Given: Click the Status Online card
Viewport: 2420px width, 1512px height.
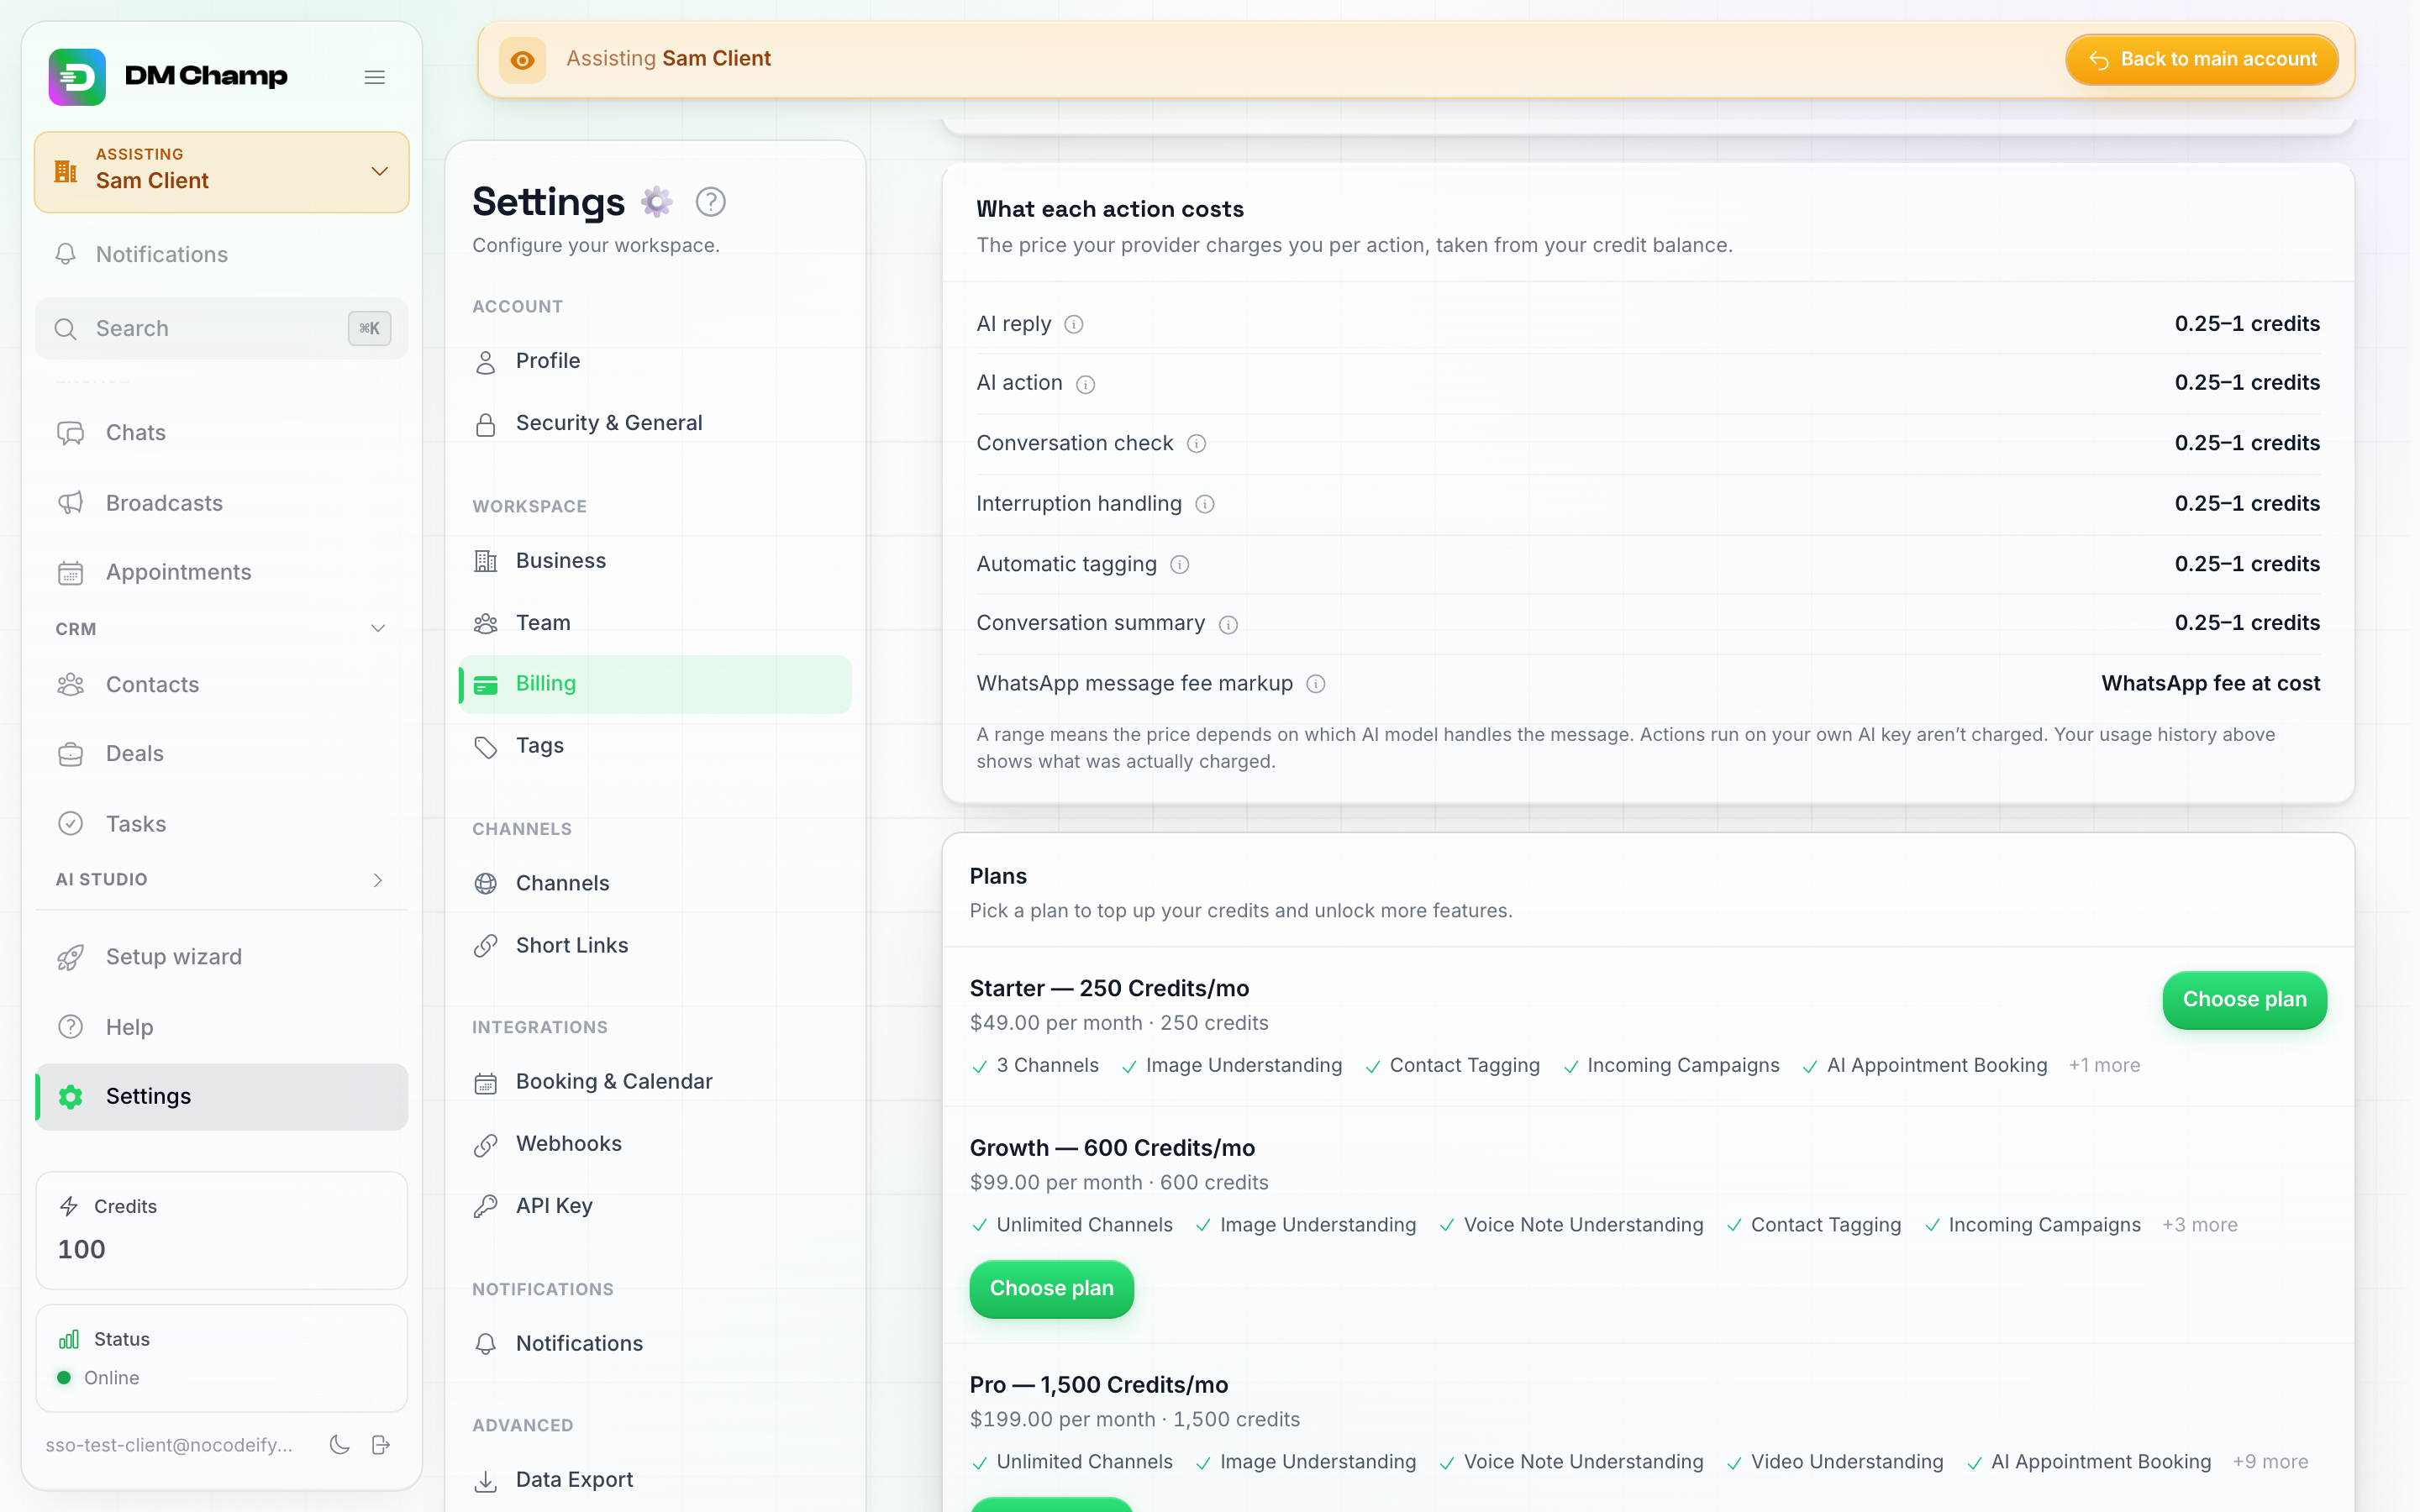Looking at the screenshot, I should click(222, 1358).
